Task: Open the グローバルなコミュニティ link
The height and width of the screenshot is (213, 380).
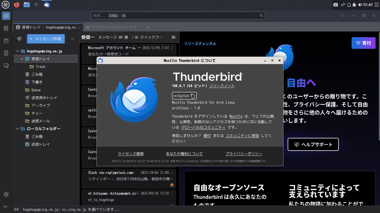Action: click(x=203, y=127)
